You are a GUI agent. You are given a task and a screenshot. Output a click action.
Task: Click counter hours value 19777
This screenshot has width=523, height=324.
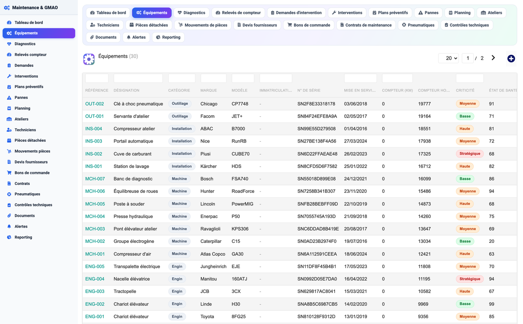(x=424, y=104)
